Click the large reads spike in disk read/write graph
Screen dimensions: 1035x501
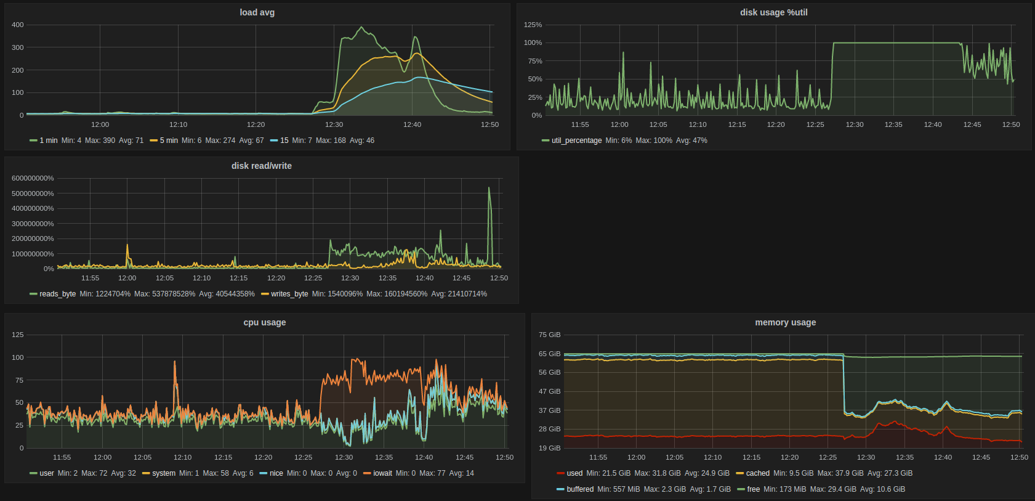point(489,189)
